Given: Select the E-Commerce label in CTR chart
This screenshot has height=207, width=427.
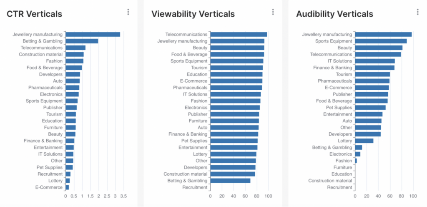Looking at the screenshot, I should coord(49,187).
